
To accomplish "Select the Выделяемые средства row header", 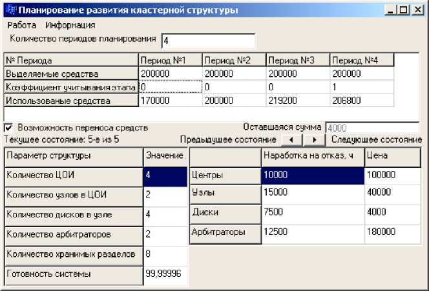I will tap(71, 74).
